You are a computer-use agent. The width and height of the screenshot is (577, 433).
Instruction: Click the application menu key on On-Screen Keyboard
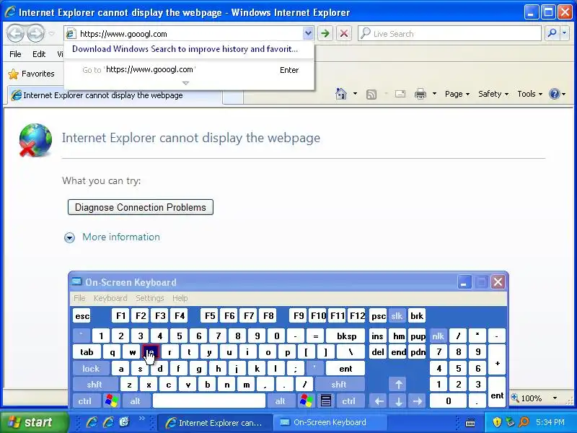point(326,401)
